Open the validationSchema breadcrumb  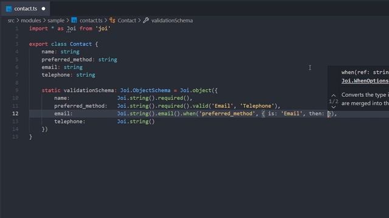click(172, 21)
